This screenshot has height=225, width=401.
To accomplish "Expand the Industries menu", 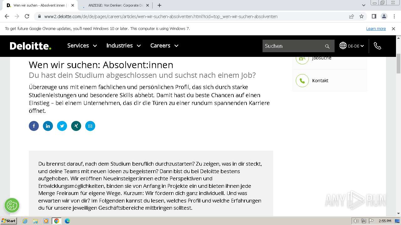I will click(123, 46).
